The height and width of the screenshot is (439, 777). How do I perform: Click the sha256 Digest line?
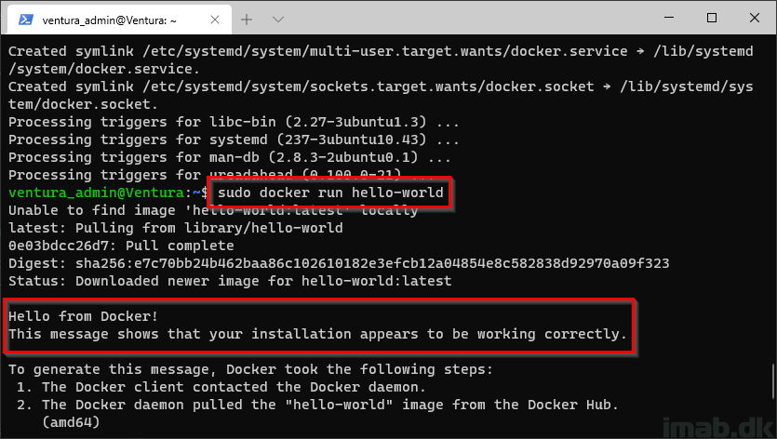(x=339, y=263)
